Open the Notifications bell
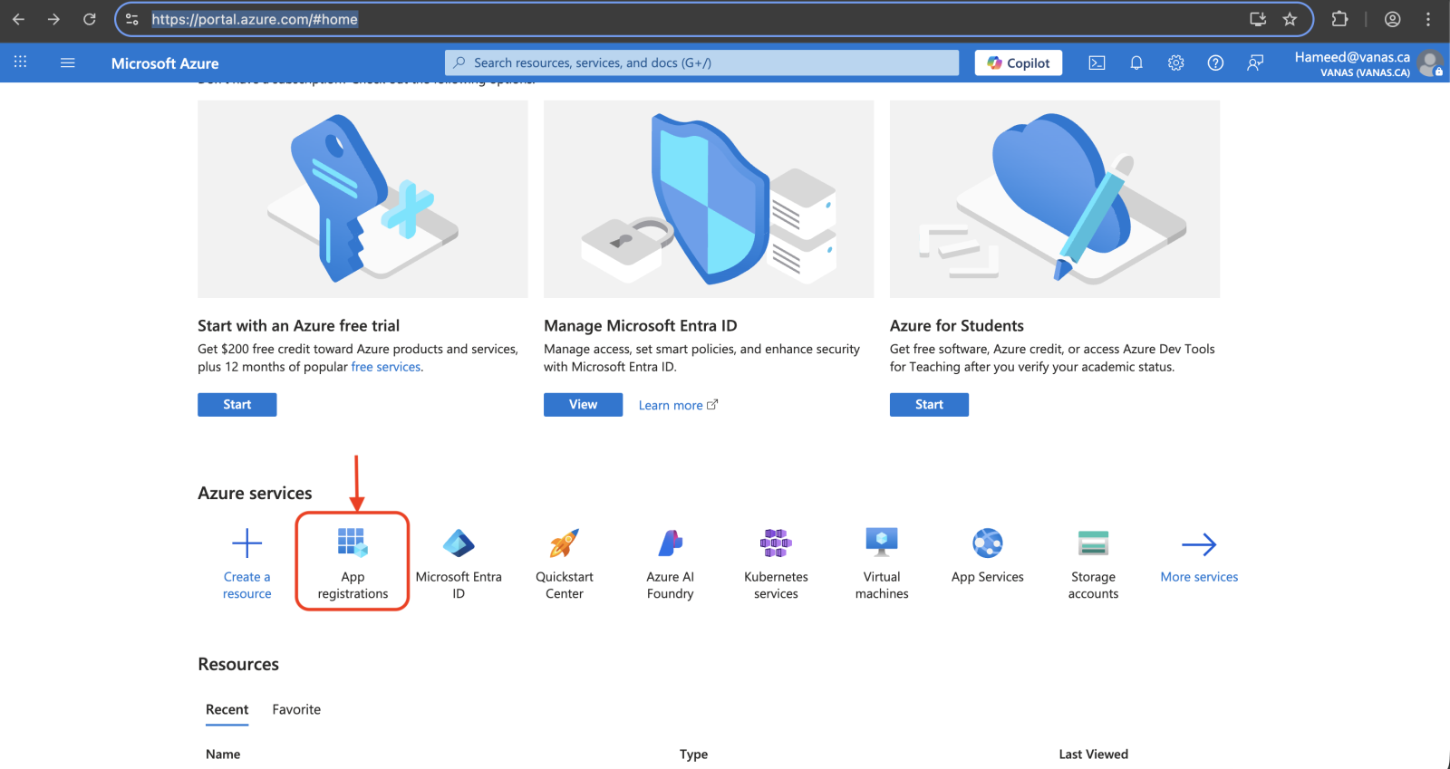1450x769 pixels. (1136, 62)
